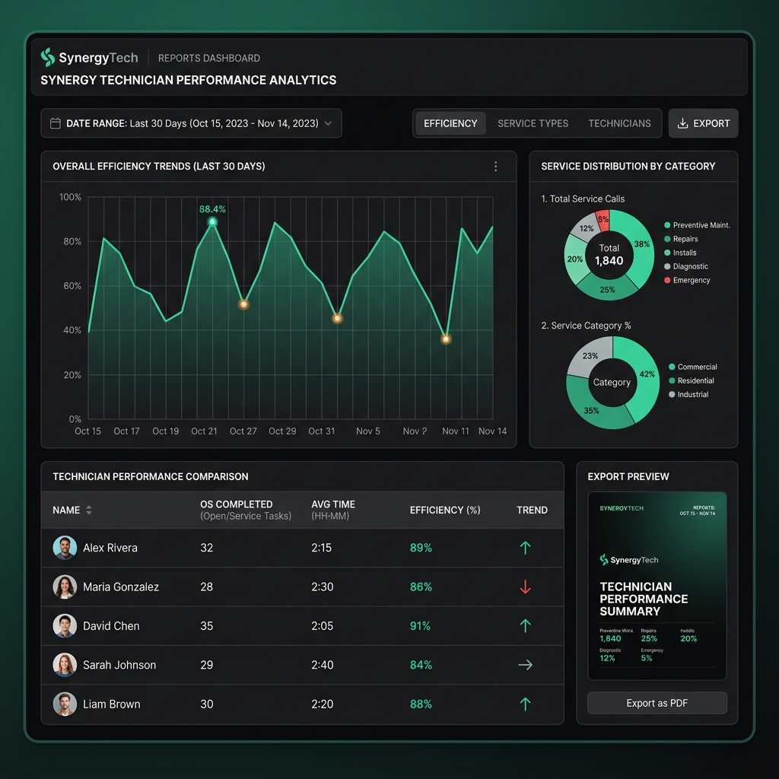This screenshot has width=779, height=779.
Task: Toggle the Commercial legend item
Action: (x=692, y=367)
